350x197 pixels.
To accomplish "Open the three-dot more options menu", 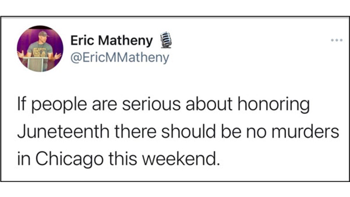I will point(337,40).
